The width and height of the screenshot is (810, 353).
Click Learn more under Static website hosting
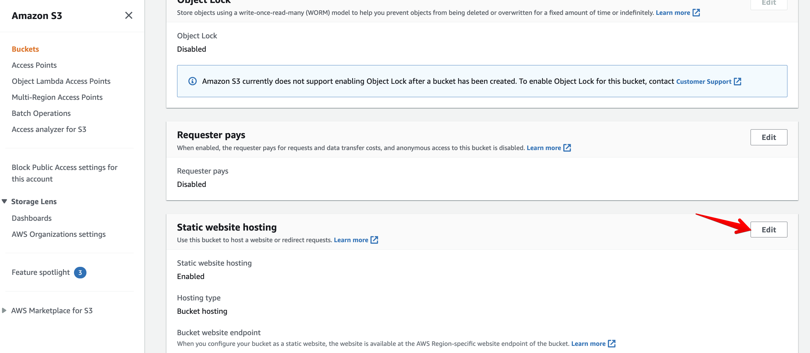pyautogui.click(x=351, y=240)
